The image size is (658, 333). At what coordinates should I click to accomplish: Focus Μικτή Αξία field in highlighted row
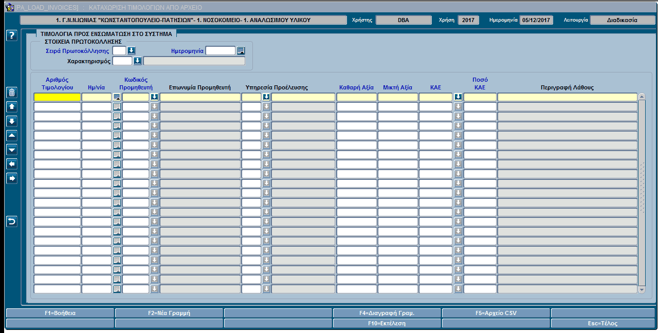pos(398,97)
